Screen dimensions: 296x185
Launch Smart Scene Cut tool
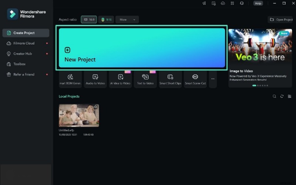(x=195, y=79)
